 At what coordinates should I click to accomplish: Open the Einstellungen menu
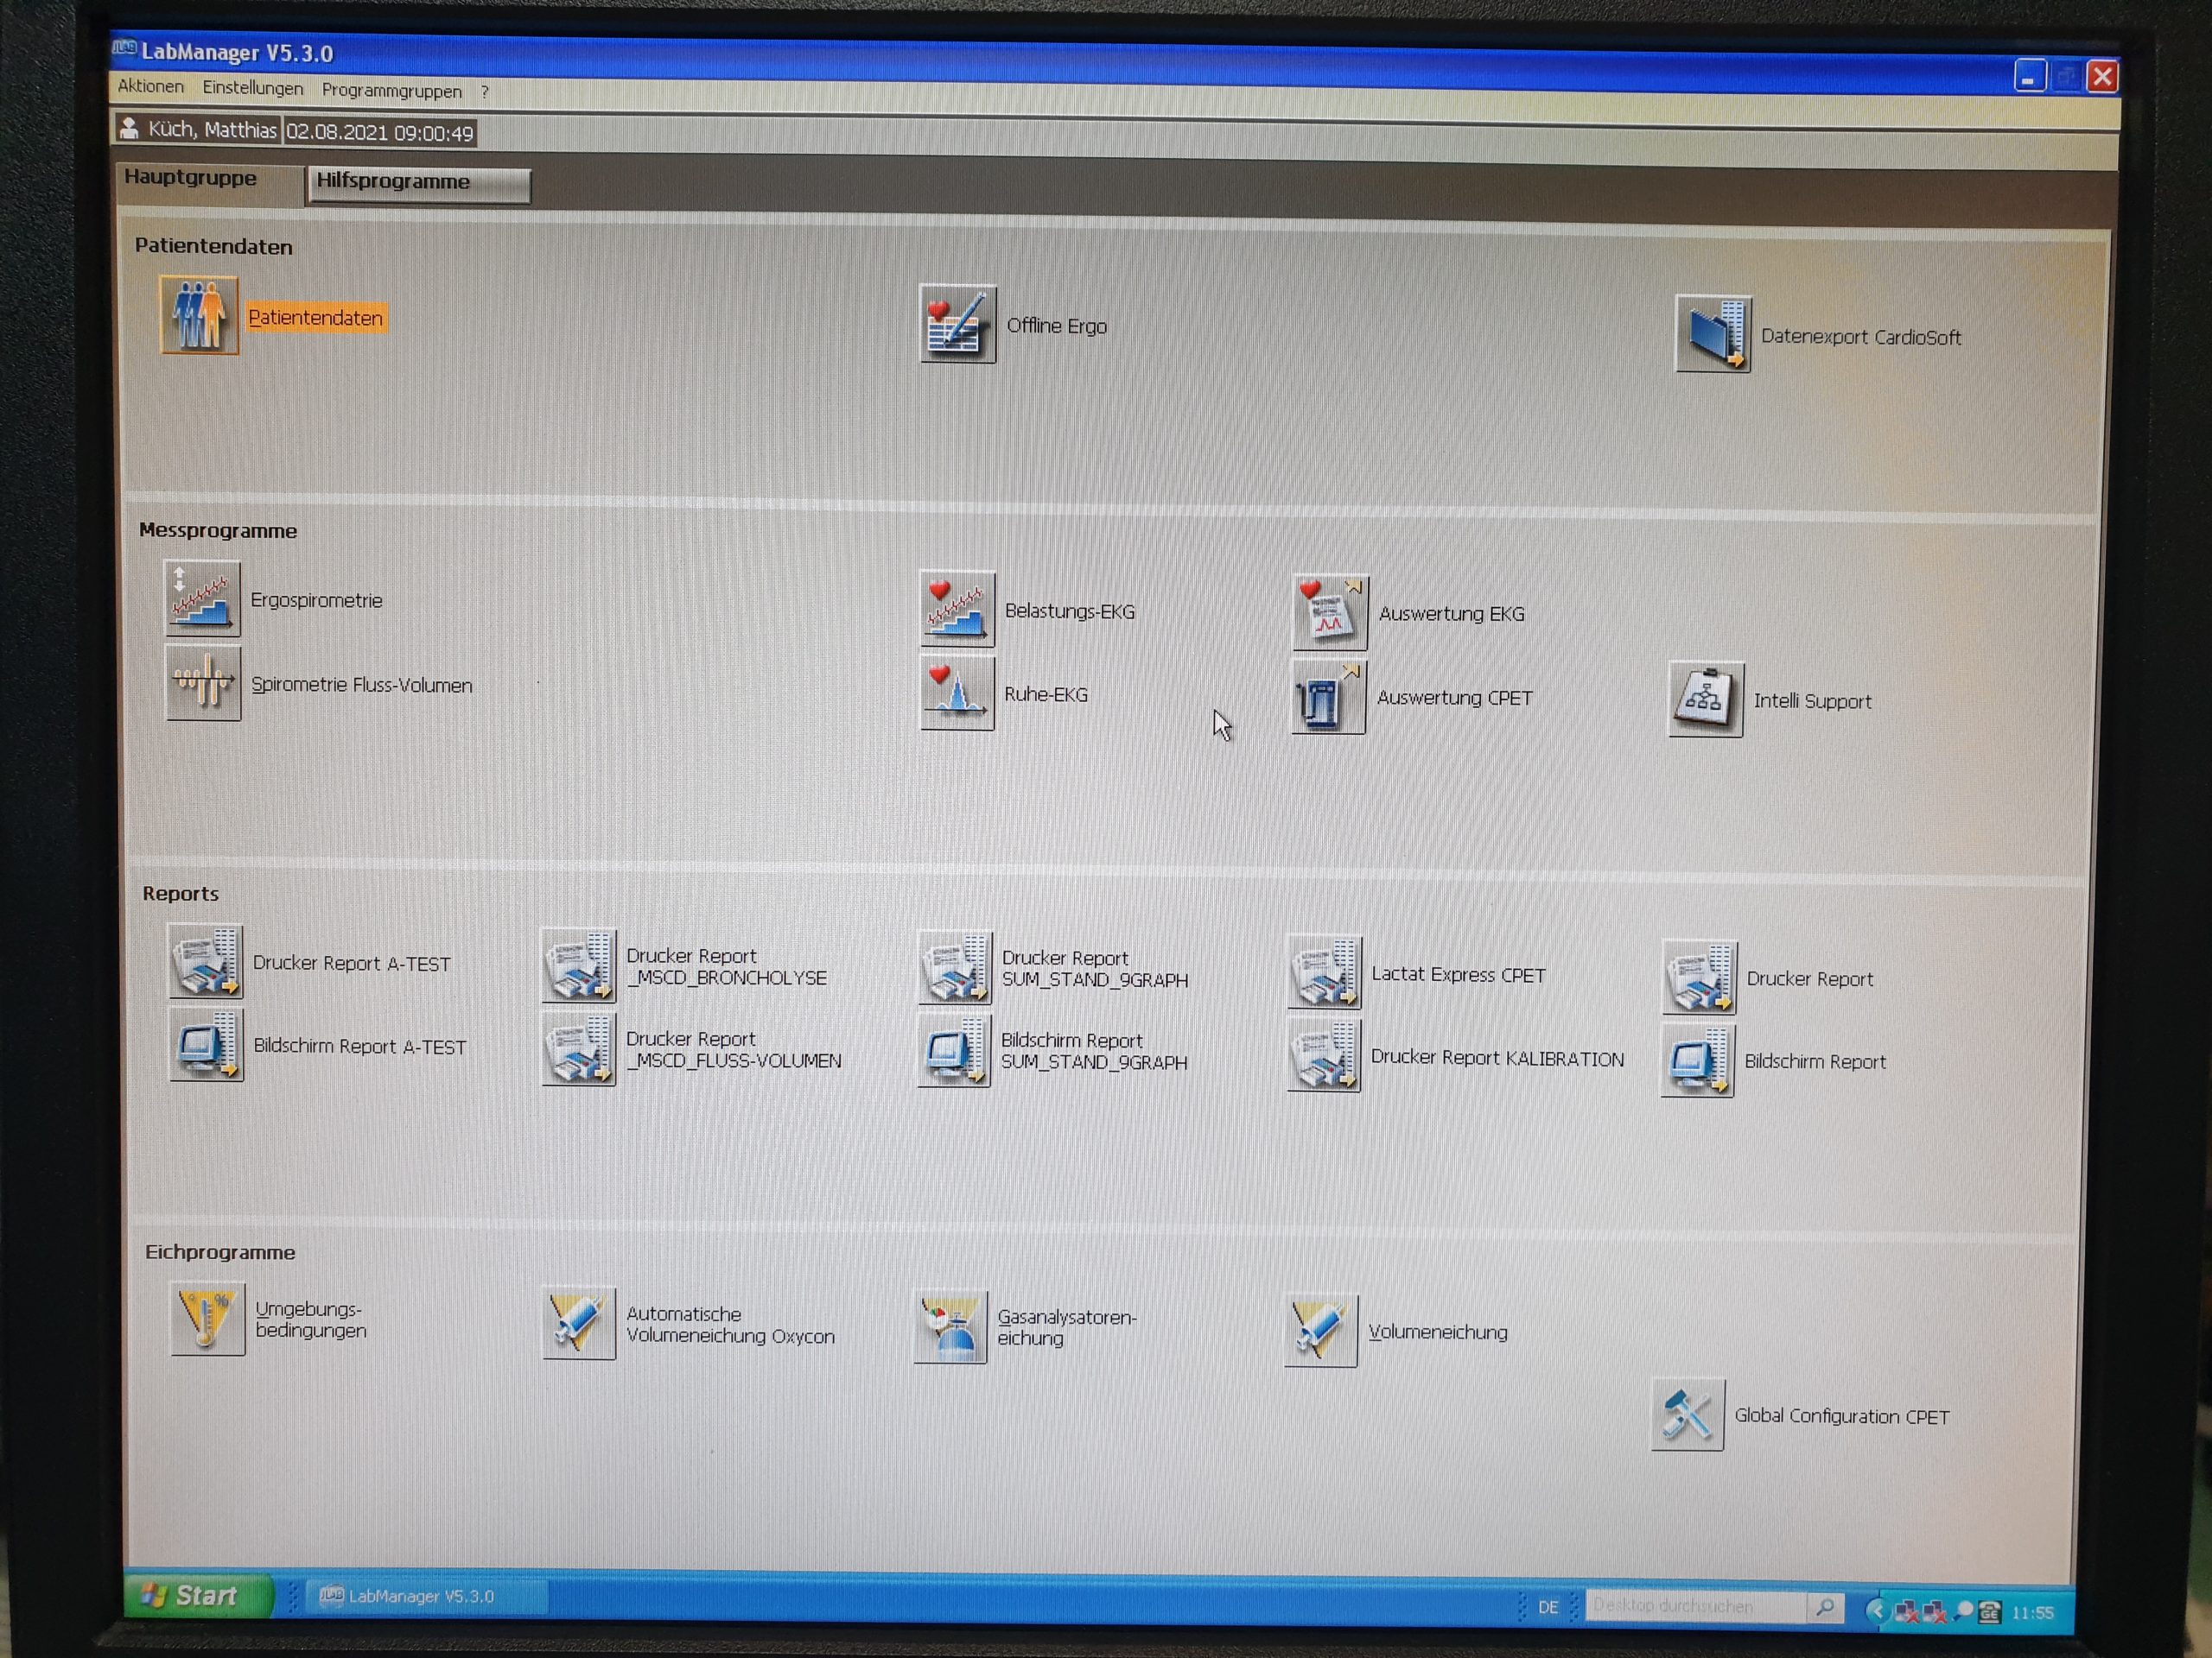click(252, 88)
